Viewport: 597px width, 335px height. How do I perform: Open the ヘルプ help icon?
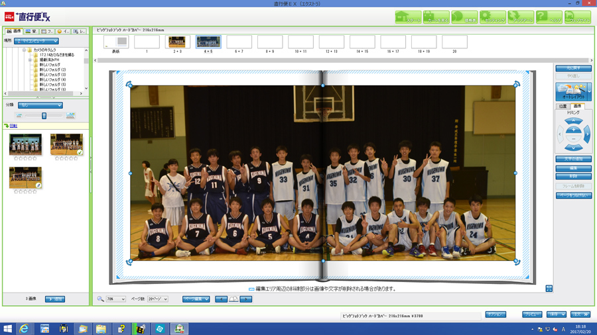coord(549,17)
